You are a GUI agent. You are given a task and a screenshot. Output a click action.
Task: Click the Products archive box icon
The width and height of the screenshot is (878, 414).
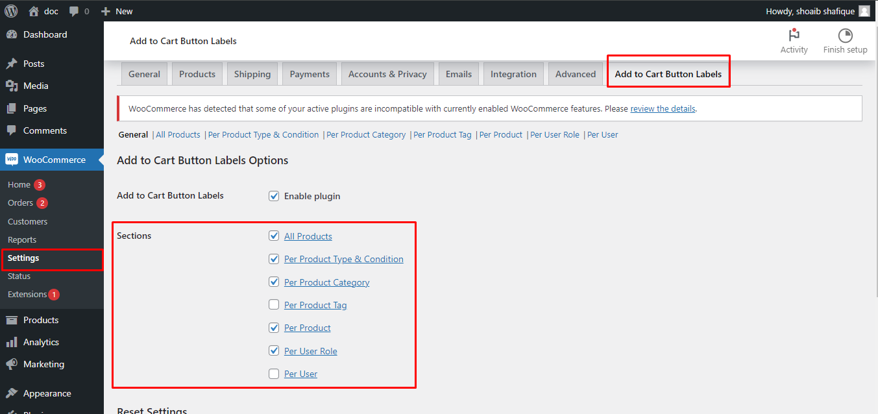pyautogui.click(x=12, y=320)
